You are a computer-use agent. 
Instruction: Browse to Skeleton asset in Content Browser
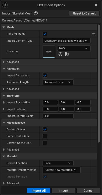coord(67,54)
